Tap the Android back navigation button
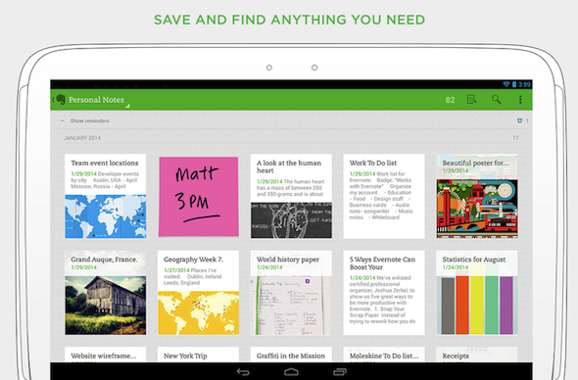The height and width of the screenshot is (380, 578). click(243, 372)
